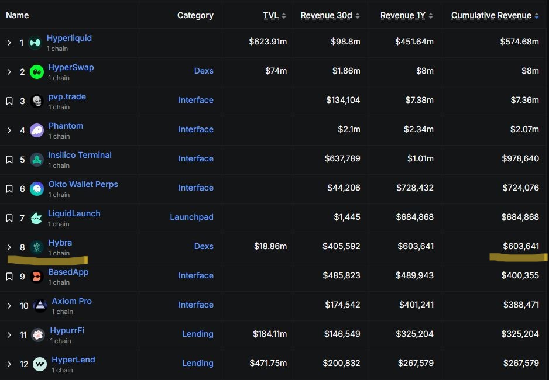Click the Axiom Pro triangle logo icon
The height and width of the screenshot is (380, 549).
40,306
